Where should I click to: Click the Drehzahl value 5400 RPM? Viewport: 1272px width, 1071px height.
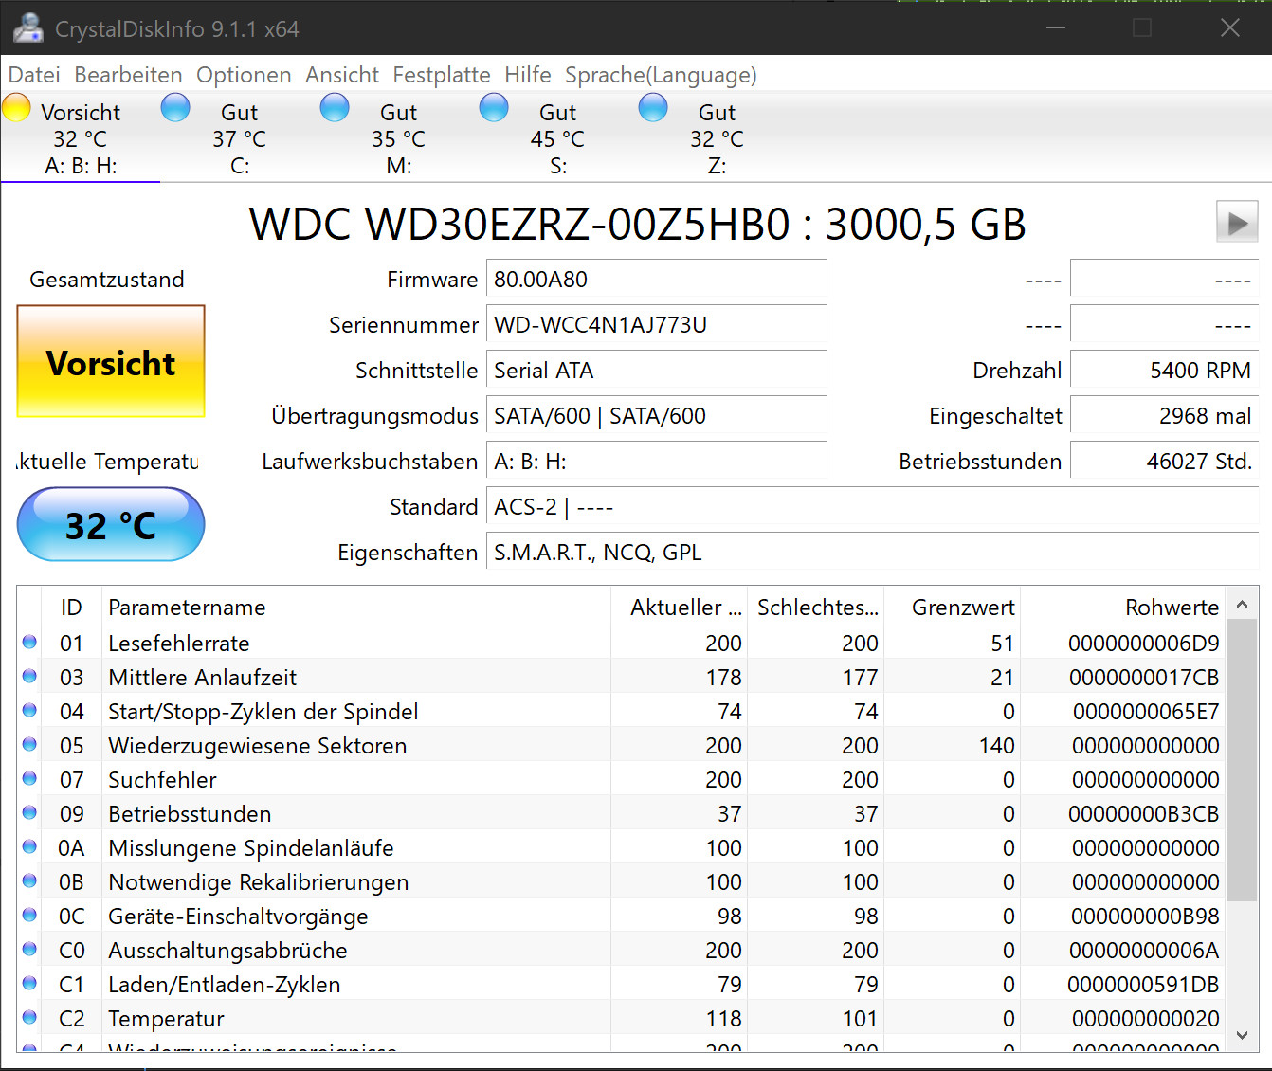click(x=1164, y=371)
